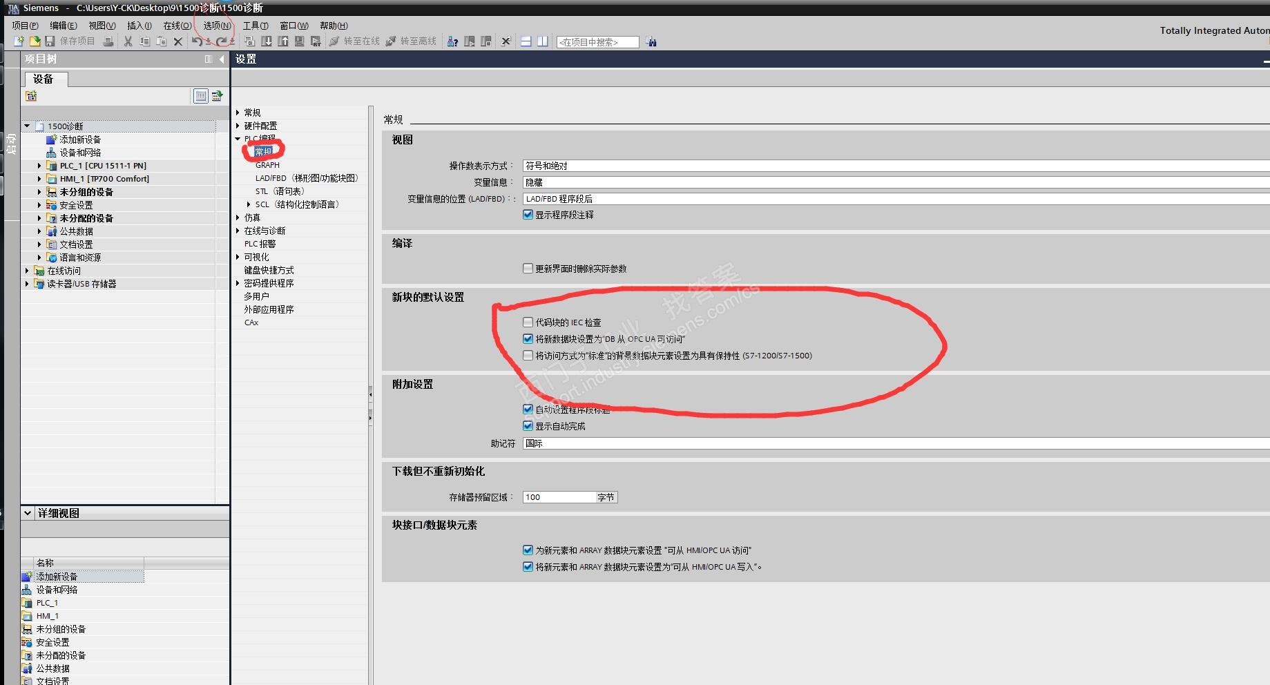Open the 编辑(E) menu

[64, 26]
